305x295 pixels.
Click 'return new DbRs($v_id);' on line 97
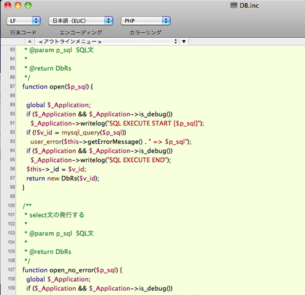coord(63,179)
